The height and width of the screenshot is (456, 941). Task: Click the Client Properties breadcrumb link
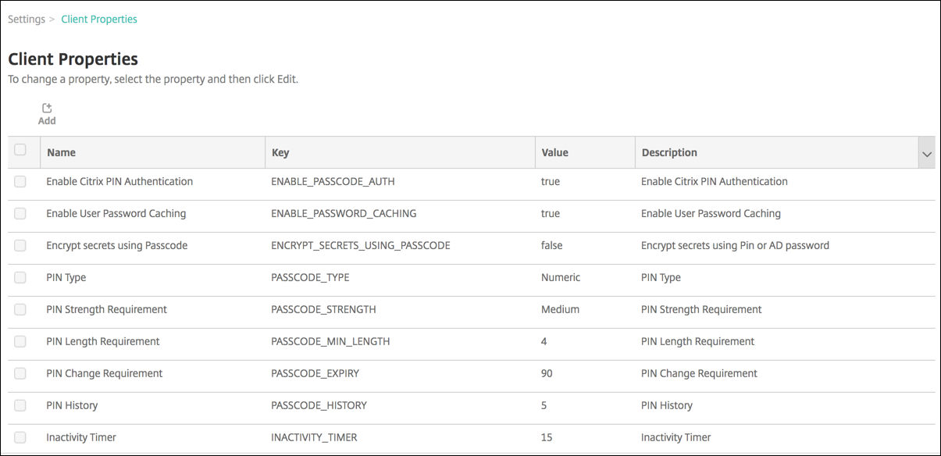click(99, 20)
